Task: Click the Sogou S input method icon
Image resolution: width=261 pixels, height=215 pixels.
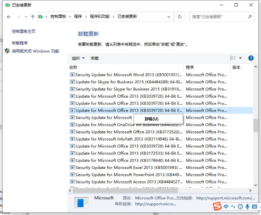Action: [x=217, y=206]
